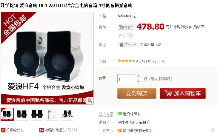Select the white rear-panel thumbnail
The image size is (217, 136).
pyautogui.click(x=52, y=114)
